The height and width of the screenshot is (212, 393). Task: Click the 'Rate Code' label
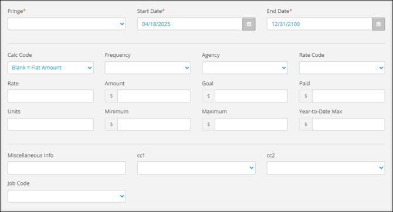coord(311,55)
